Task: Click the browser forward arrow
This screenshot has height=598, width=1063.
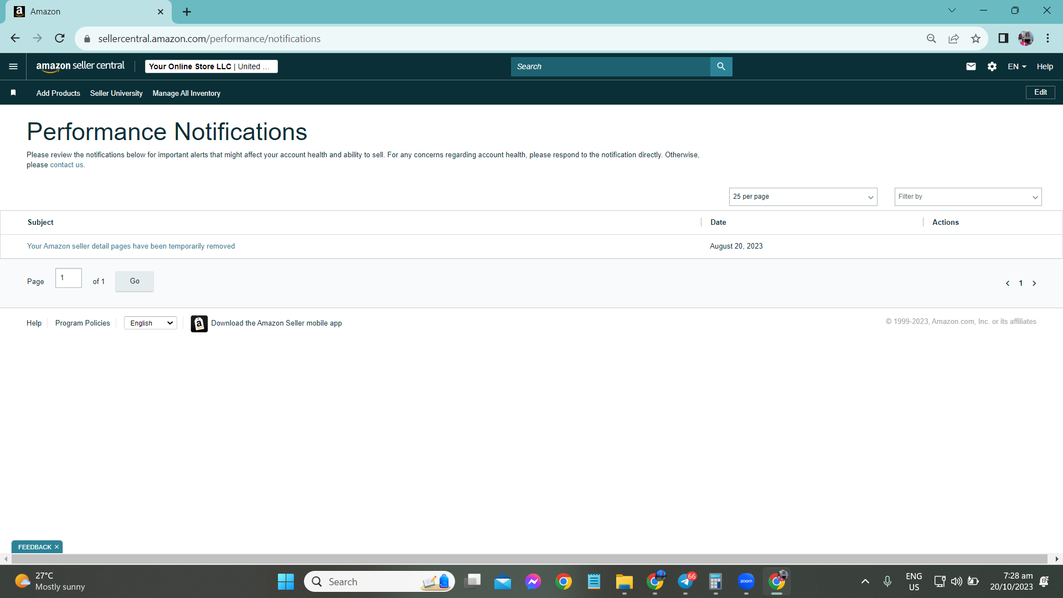Action: click(x=37, y=38)
